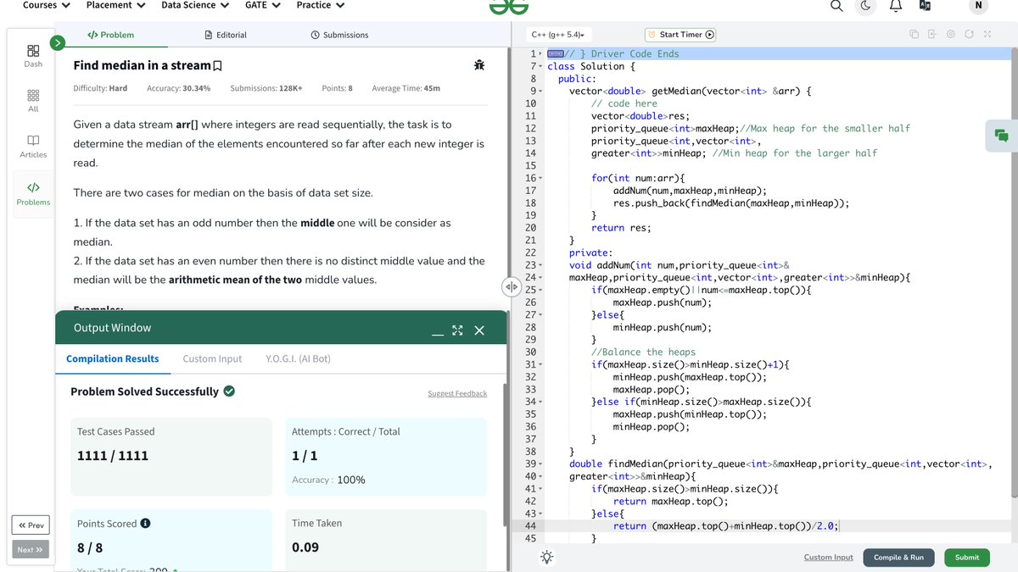Click the Points Scored info icon
Image resolution: width=1018 pixels, height=572 pixels.
(146, 523)
